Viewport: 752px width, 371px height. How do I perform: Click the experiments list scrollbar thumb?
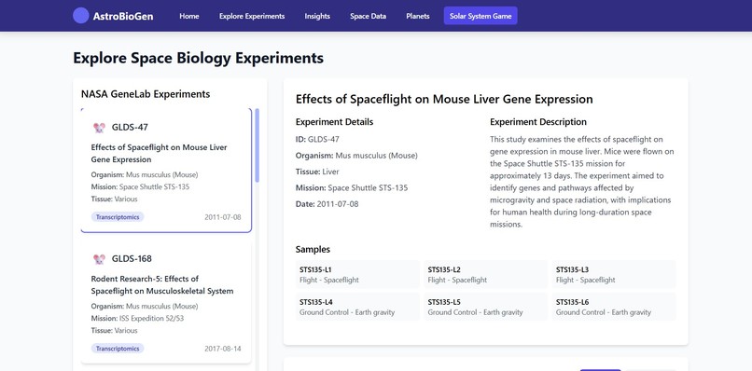tap(258, 145)
